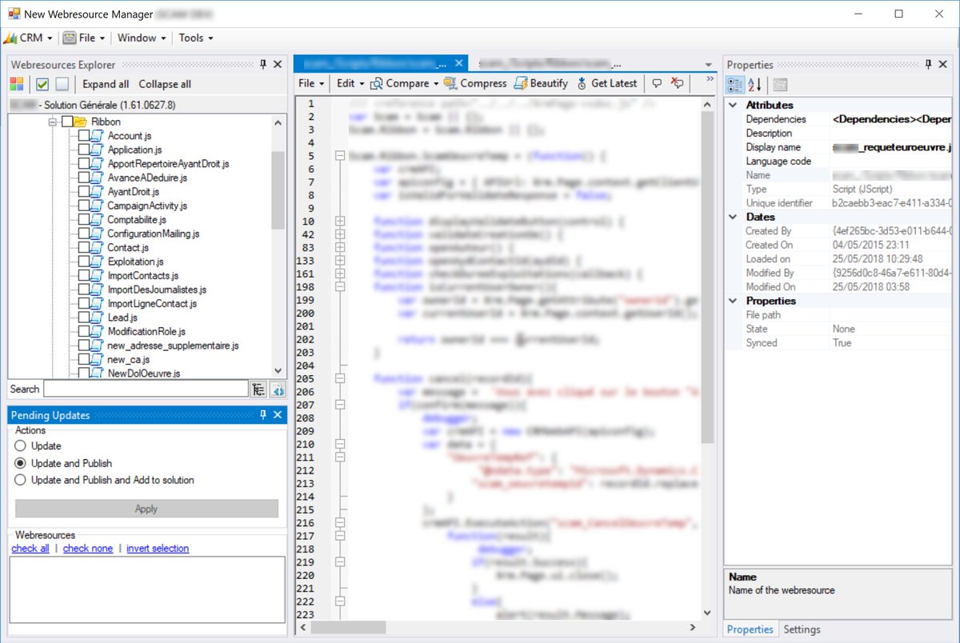Click the check none link
The image size is (960, 643).
click(x=88, y=549)
